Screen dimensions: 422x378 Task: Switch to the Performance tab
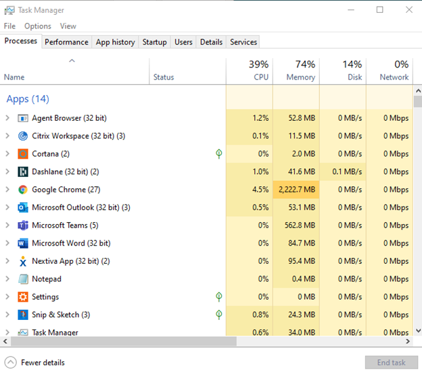click(66, 42)
